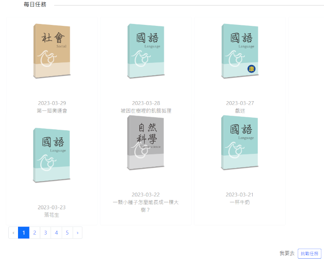Image resolution: width=324 pixels, height=261 pixels.
Task: Open the 國語 book with 康 badge
Action: [x=240, y=51]
